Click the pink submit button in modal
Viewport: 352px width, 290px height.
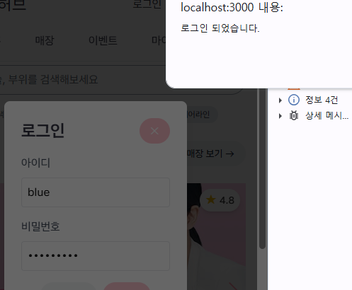127,286
